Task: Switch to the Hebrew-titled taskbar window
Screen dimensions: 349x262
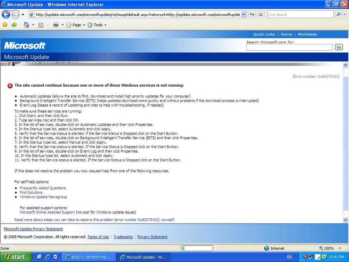Action: (x=89, y=257)
